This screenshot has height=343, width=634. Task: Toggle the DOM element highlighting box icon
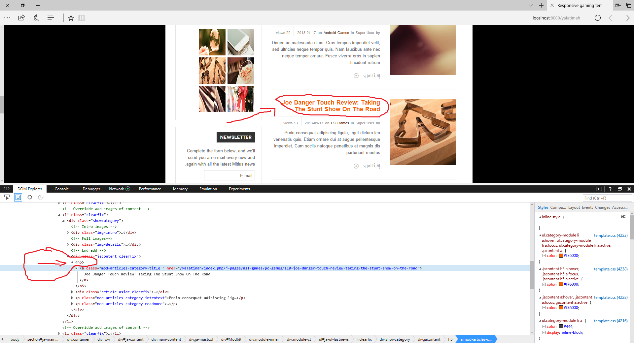pos(18,197)
